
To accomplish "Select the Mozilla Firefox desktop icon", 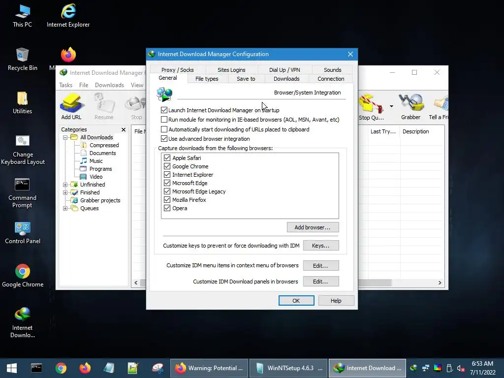I will [68, 55].
